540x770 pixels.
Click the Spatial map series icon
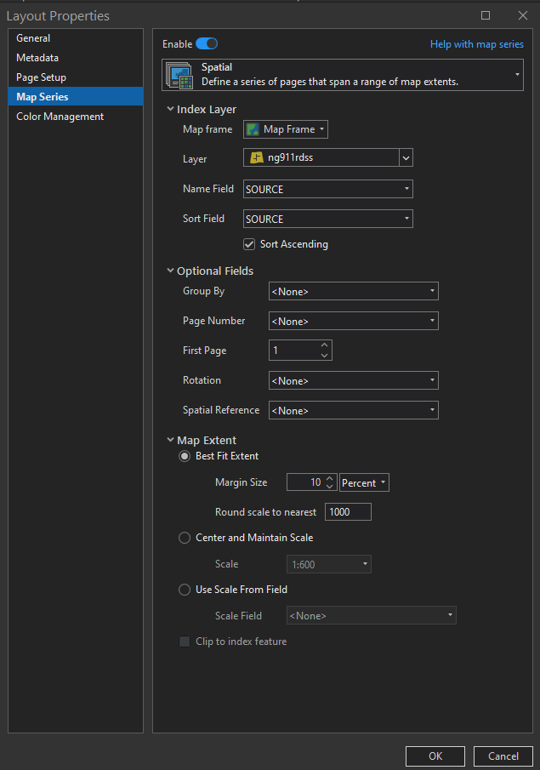point(179,75)
